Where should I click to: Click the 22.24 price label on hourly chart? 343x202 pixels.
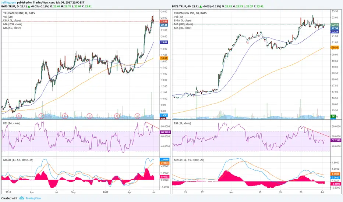pyautogui.click(x=335, y=32)
